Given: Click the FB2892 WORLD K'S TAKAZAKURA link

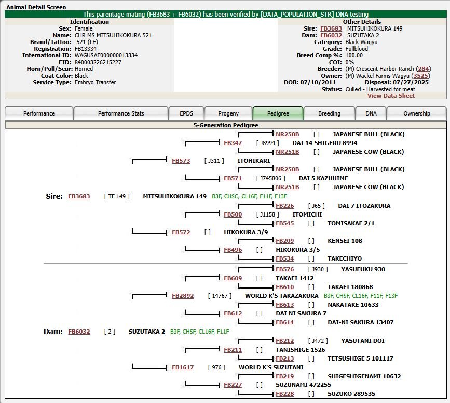Looking at the screenshot, I should click(183, 296).
